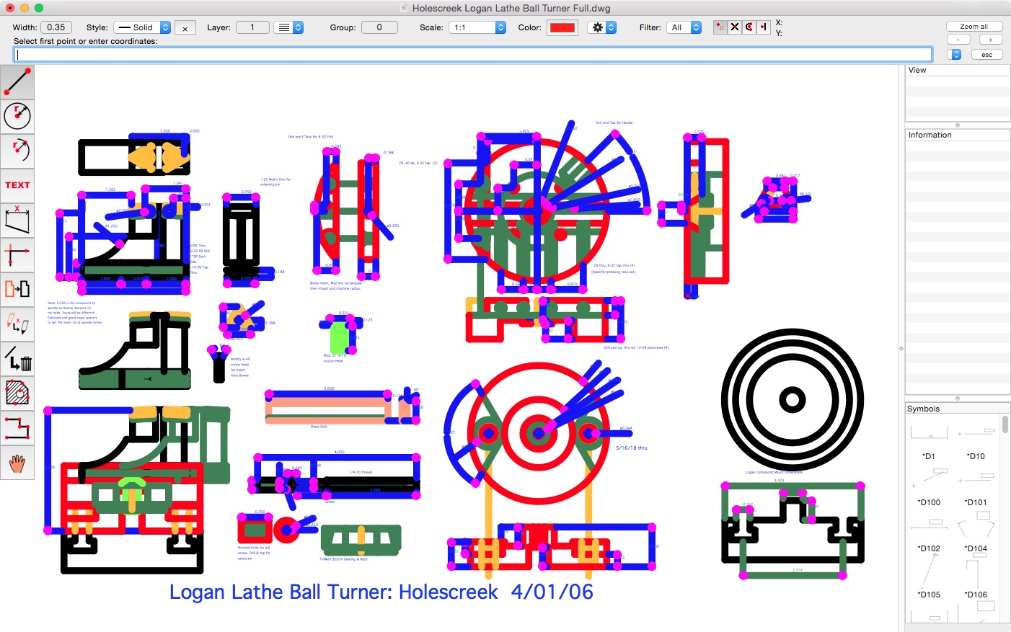Screen dimensions: 1011x632
Task: Open the Layer list dropdown
Action: pos(288,27)
